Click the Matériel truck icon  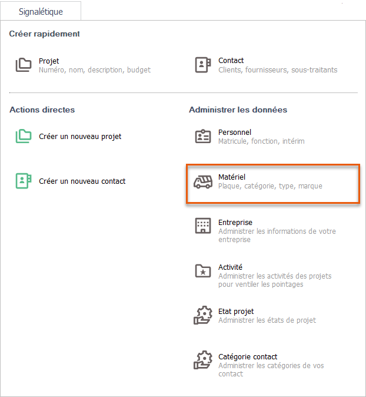(x=202, y=181)
